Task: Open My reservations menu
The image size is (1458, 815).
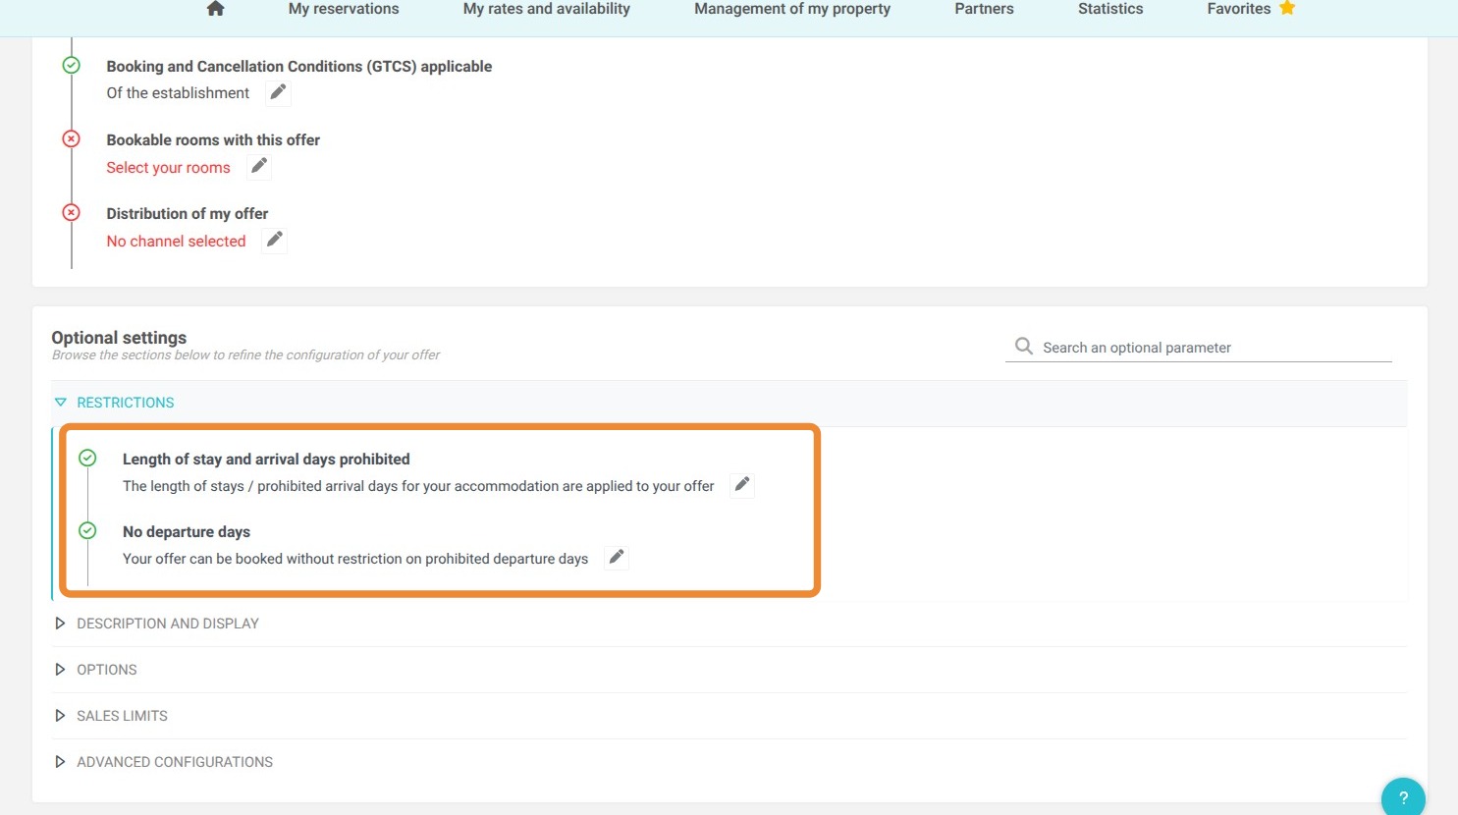Action: [344, 9]
